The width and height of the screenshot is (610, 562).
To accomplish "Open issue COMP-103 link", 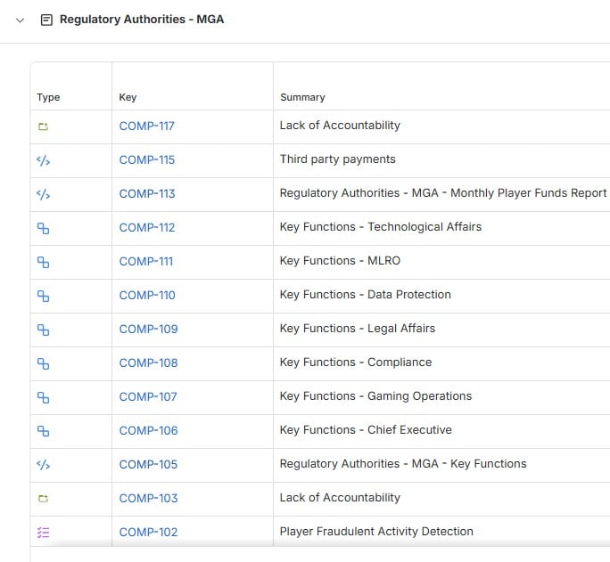I will (x=148, y=499).
